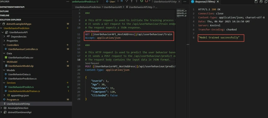268x118 pixels.
Task: Click UserBehaviorAPI folder in the breadcrumb
Action: pyautogui.click(x=113, y=7)
